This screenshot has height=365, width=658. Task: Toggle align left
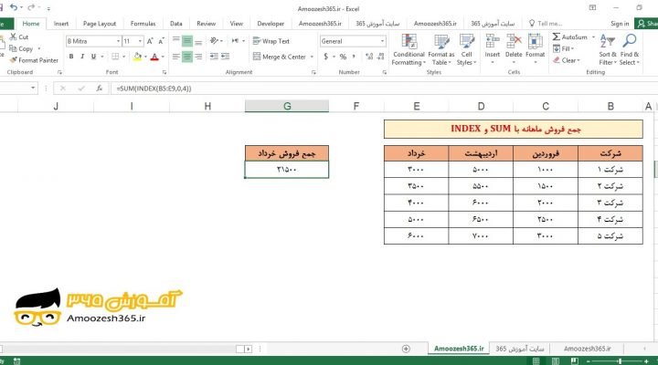[176, 57]
